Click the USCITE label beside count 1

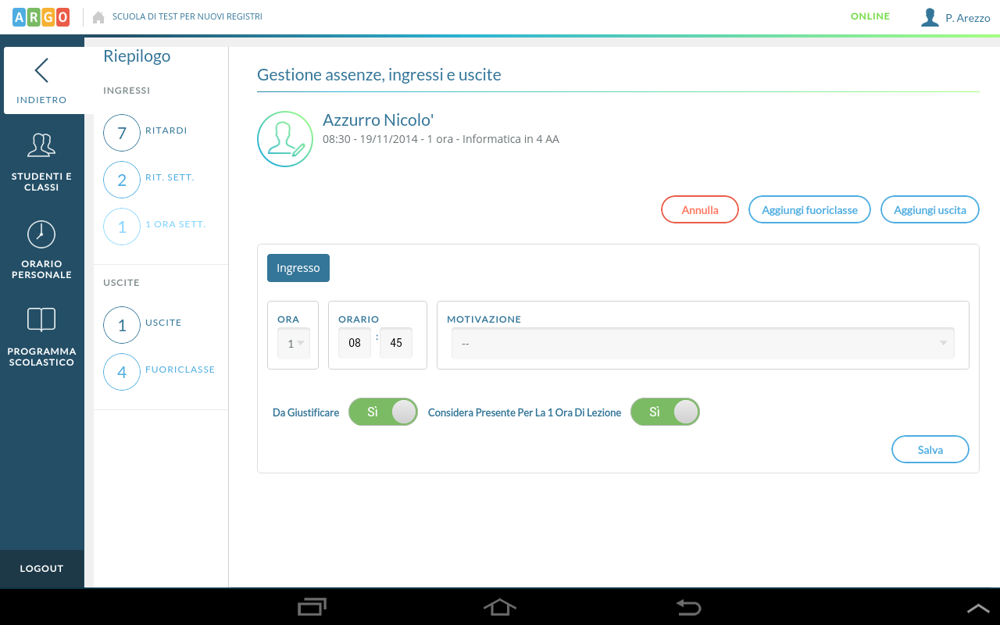163,323
